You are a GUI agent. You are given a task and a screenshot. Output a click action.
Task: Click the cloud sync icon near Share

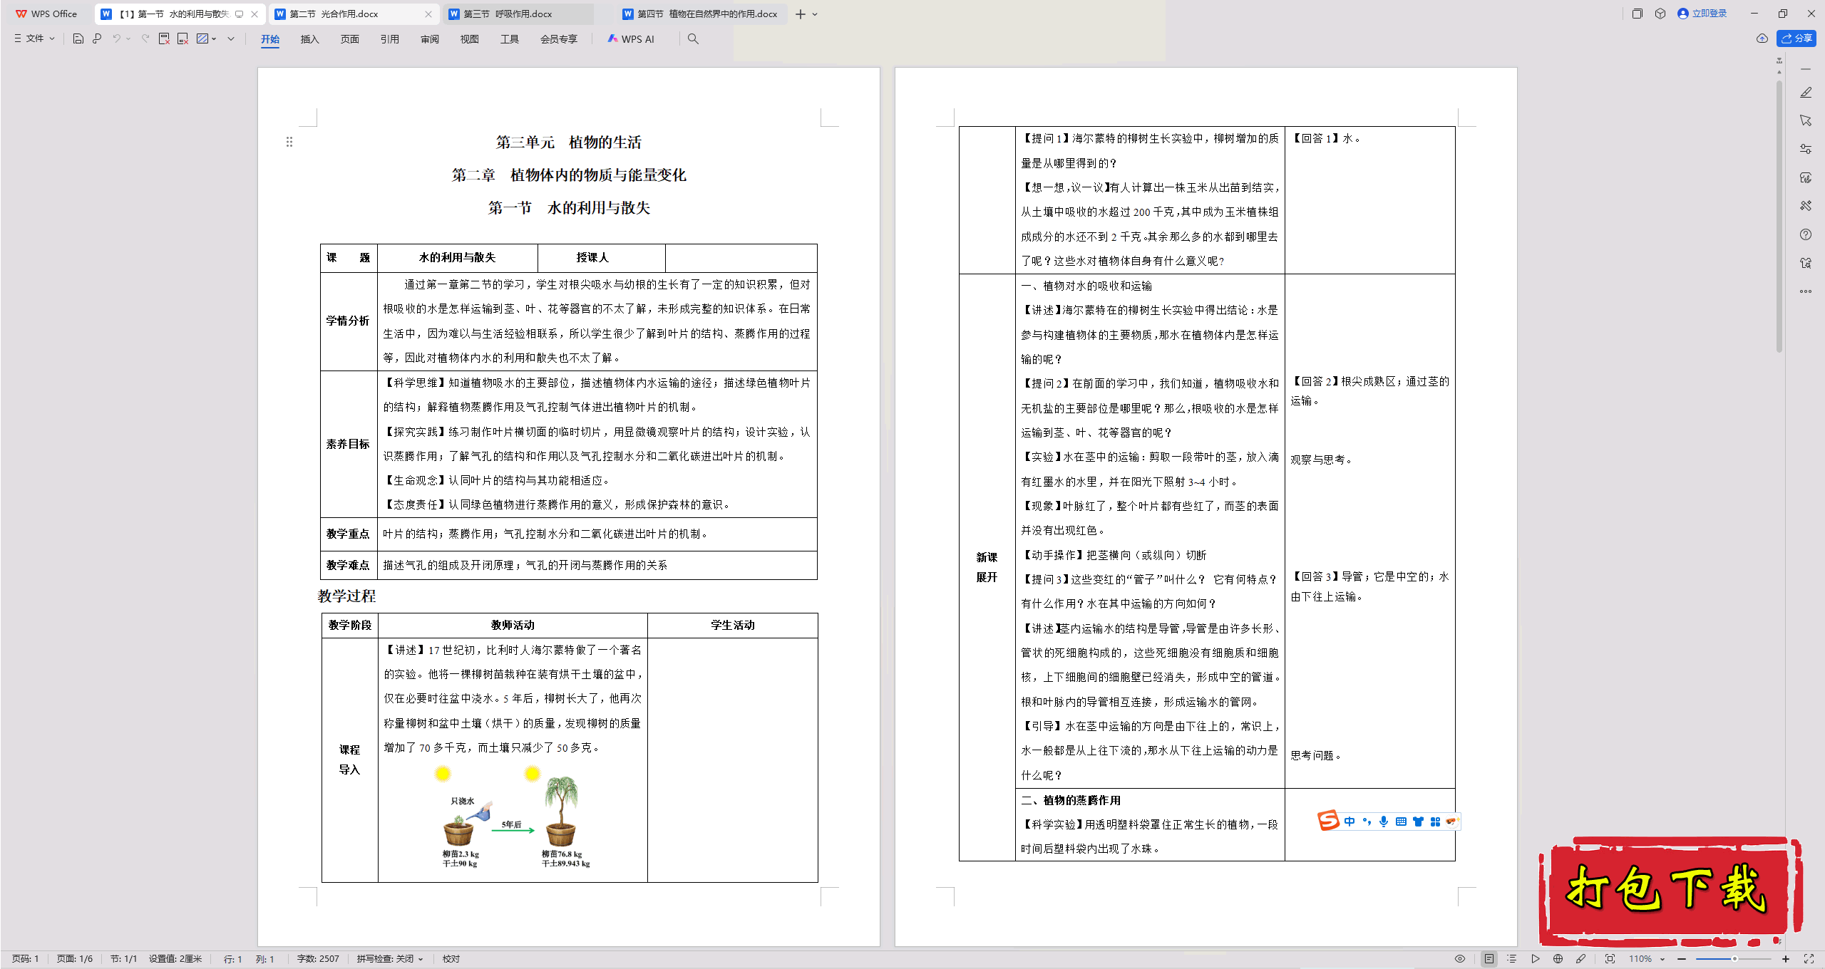[x=1762, y=38]
